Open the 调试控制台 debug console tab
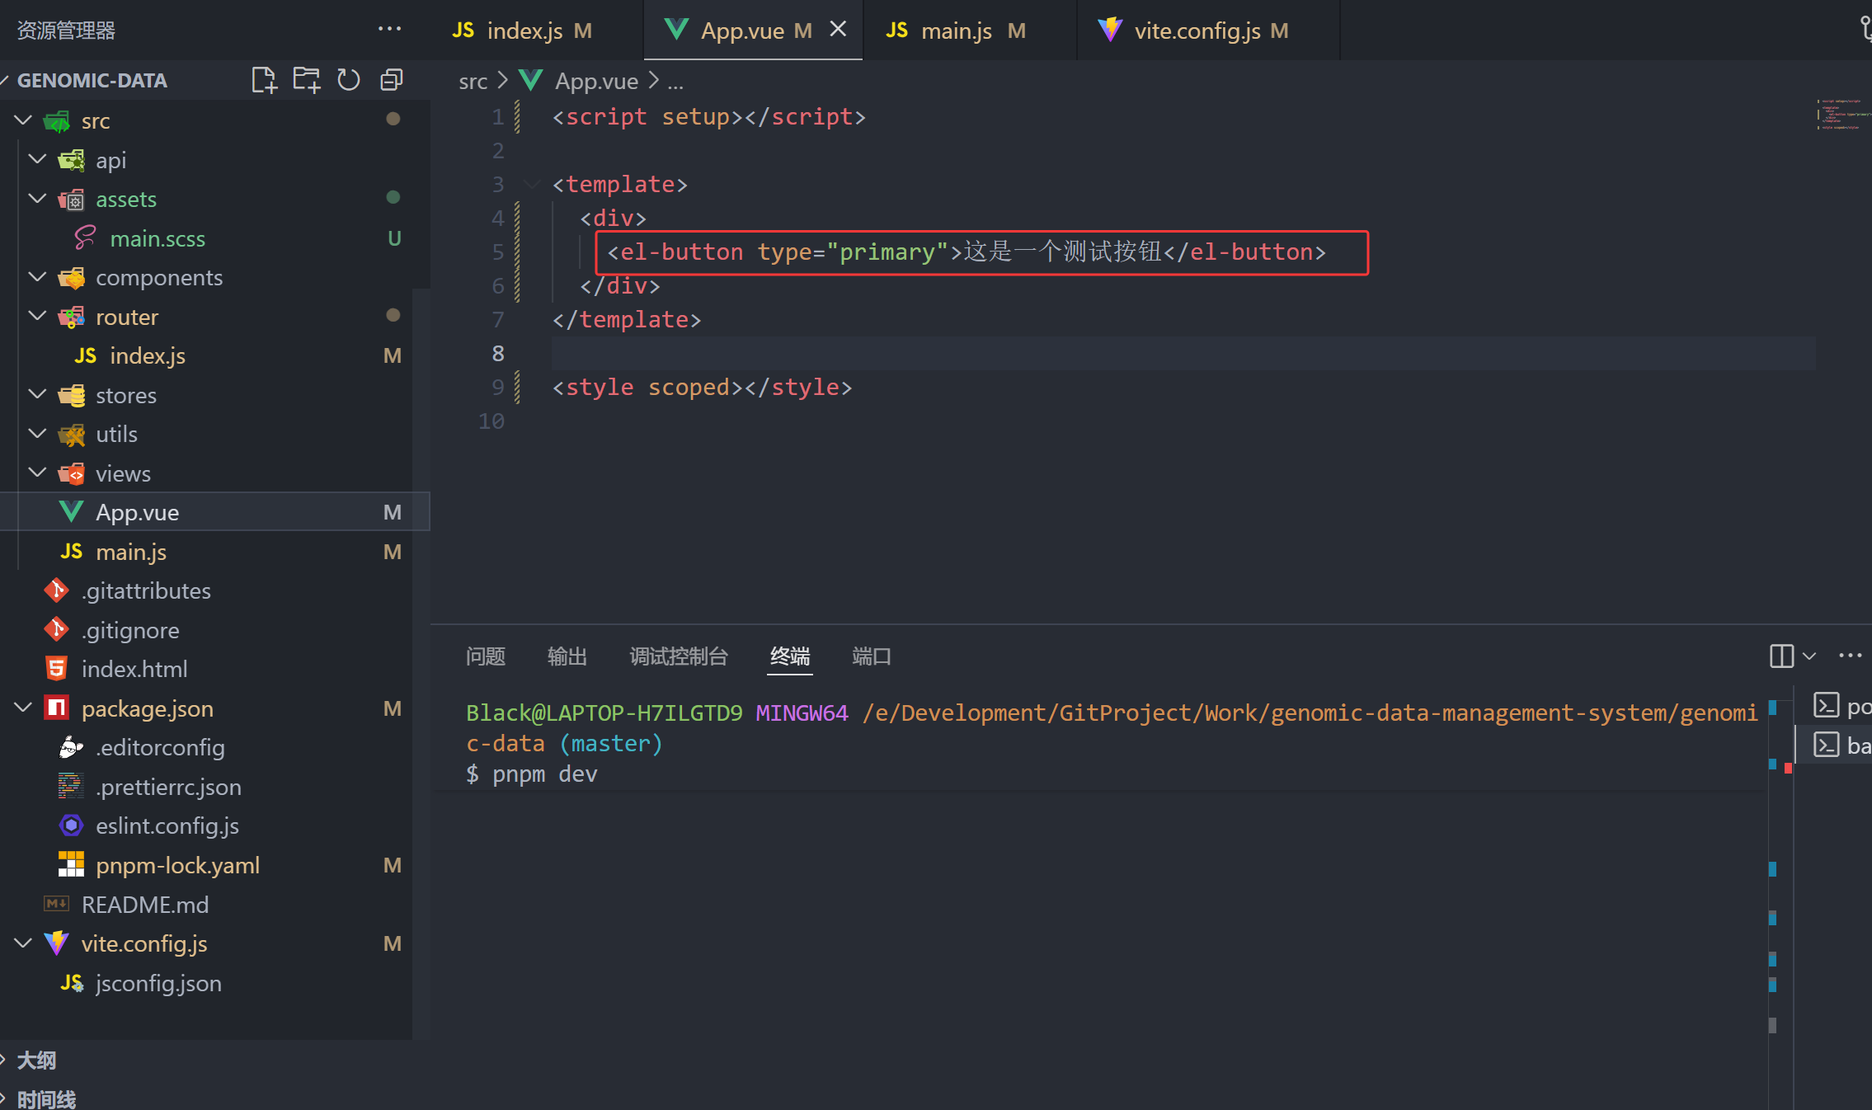This screenshot has height=1110, width=1872. (x=678, y=656)
